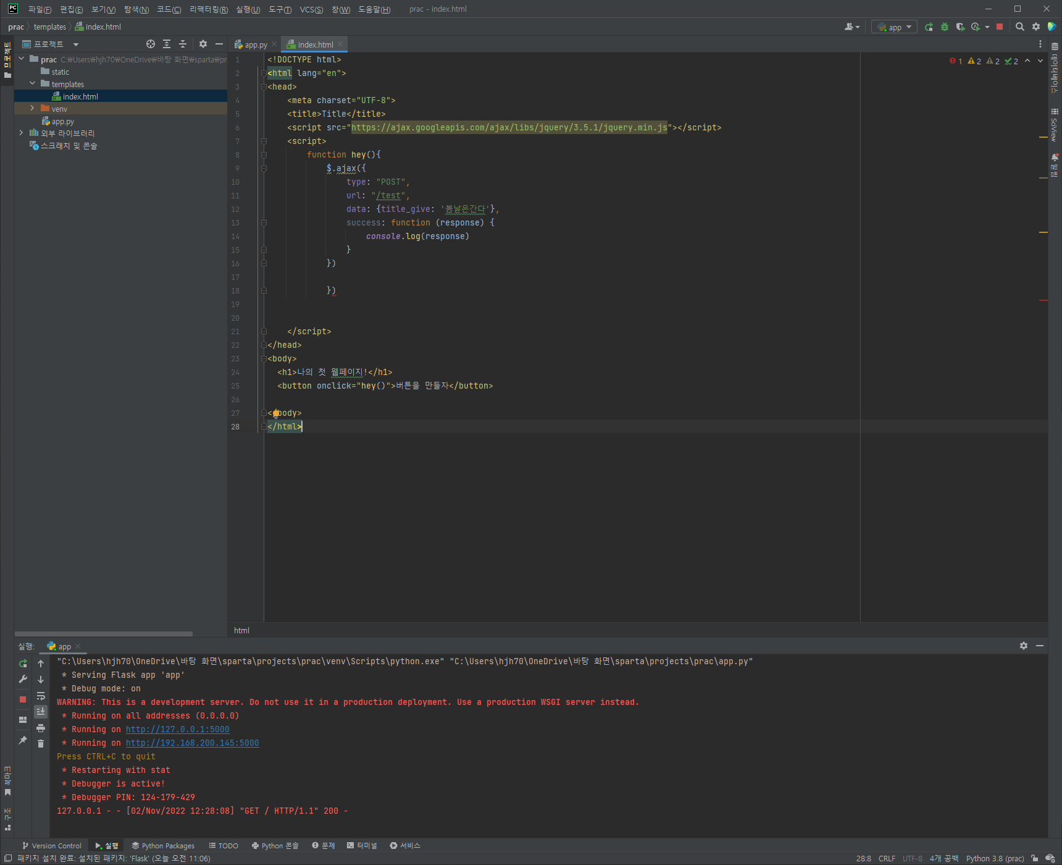
Task: Open Run panel settings gear
Action: 1024,646
